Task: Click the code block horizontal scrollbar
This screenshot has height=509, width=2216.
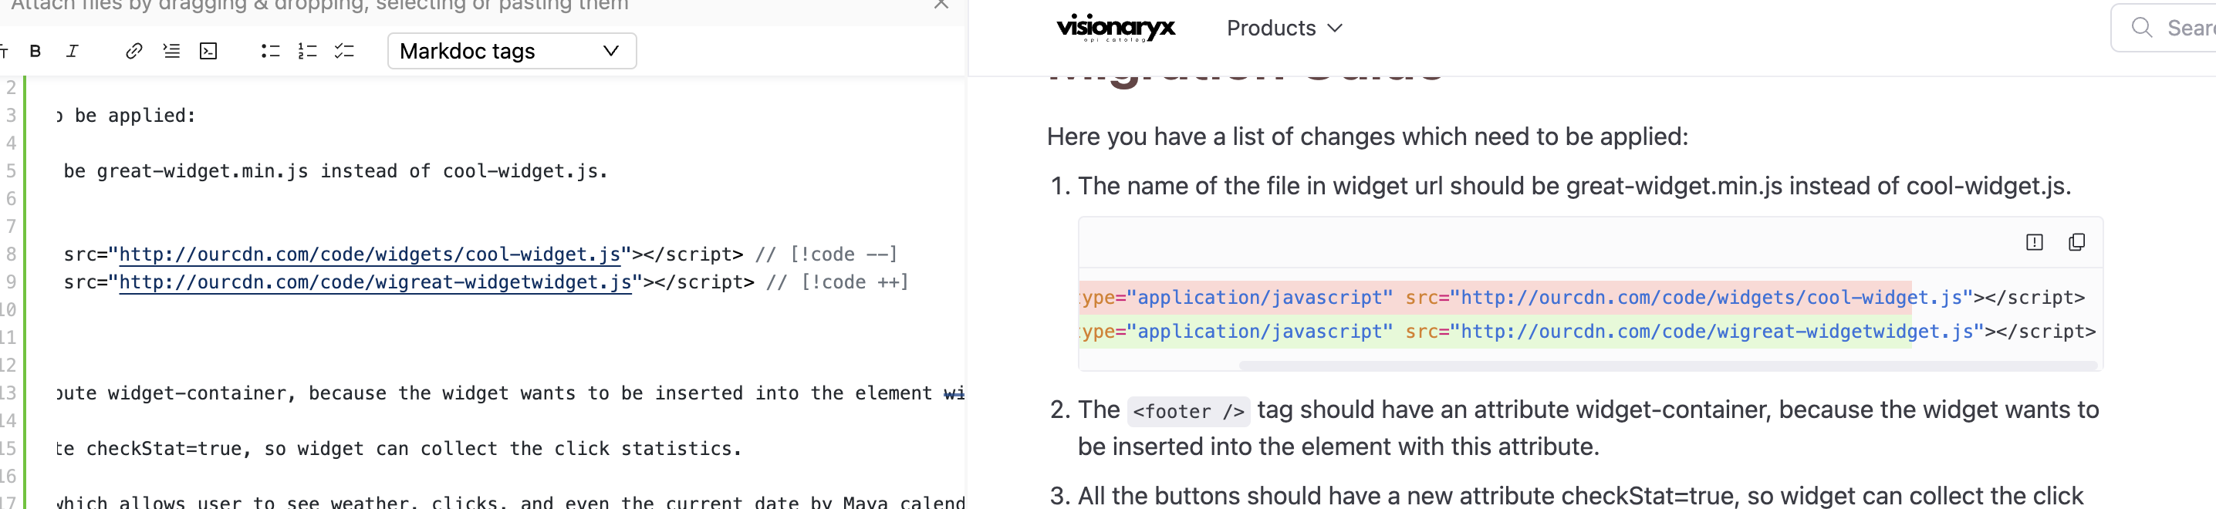Action: (1667, 366)
